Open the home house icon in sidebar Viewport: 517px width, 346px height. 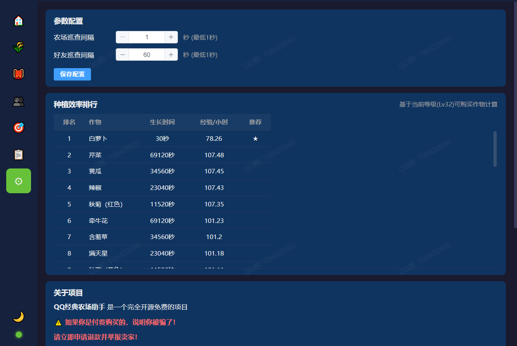[x=19, y=21]
